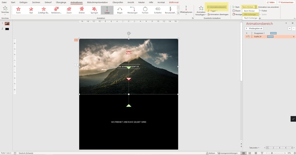
Task: Select slide 2 thumbnail
Action: pyautogui.click(x=7, y=29)
